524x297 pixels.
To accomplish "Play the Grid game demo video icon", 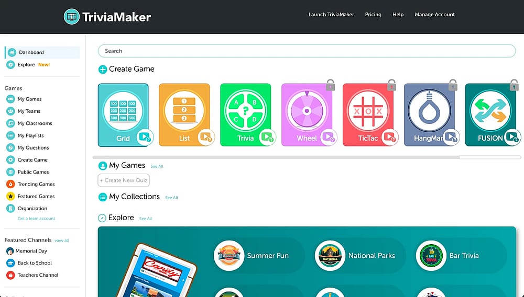I will click(145, 137).
